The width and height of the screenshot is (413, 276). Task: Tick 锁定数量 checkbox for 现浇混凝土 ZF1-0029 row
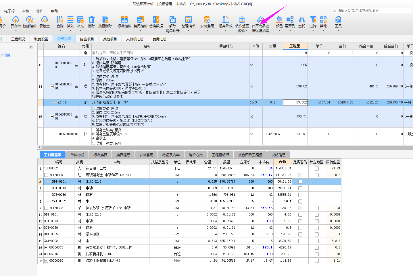[317, 175]
